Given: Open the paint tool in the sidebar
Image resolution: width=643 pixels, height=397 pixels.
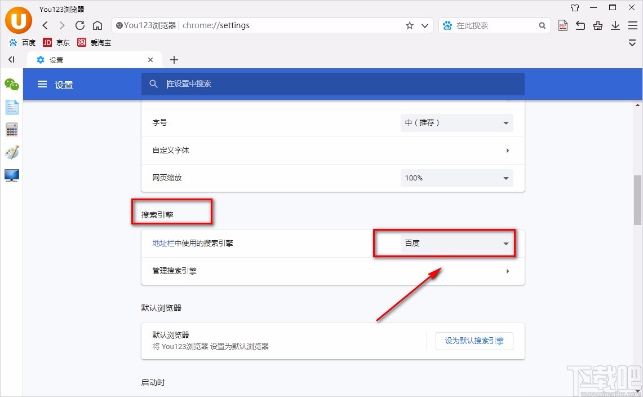Looking at the screenshot, I should click(x=12, y=152).
